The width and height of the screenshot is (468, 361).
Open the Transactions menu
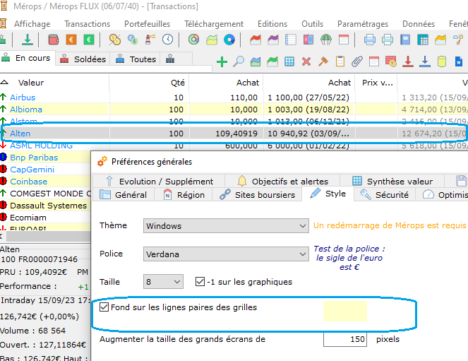click(x=87, y=23)
